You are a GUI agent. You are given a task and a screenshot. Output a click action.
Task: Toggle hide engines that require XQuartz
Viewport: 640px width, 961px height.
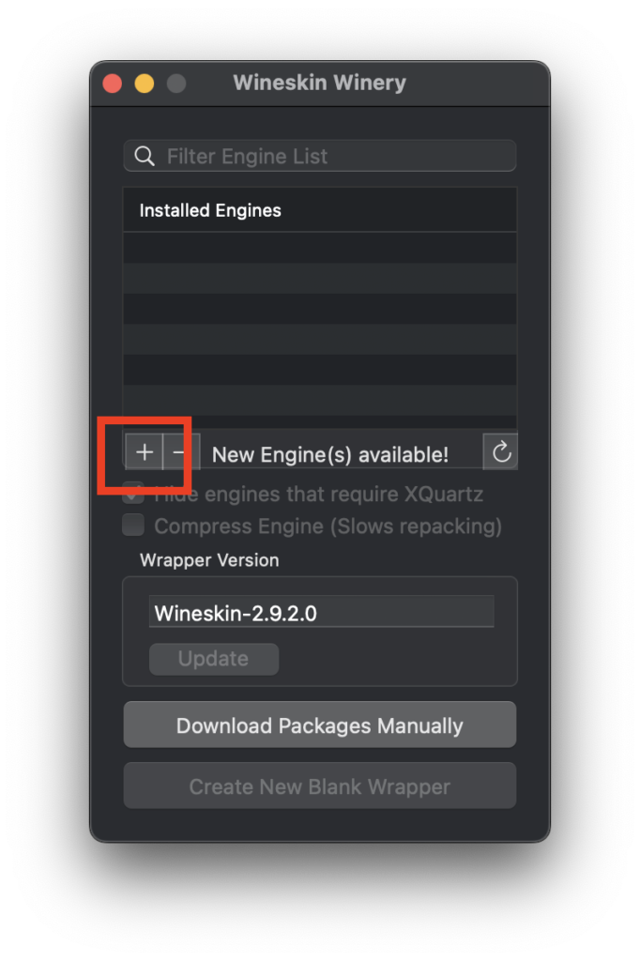[133, 493]
